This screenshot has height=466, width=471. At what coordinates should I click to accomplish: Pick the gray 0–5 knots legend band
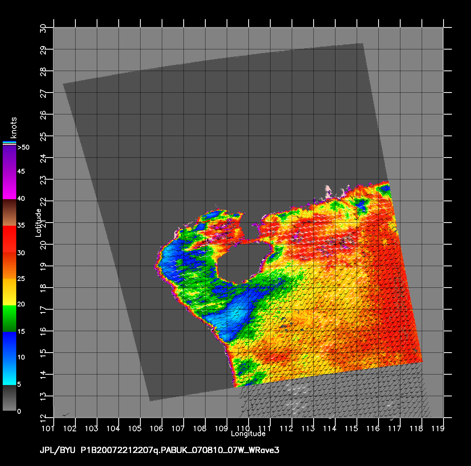[x=9, y=398]
